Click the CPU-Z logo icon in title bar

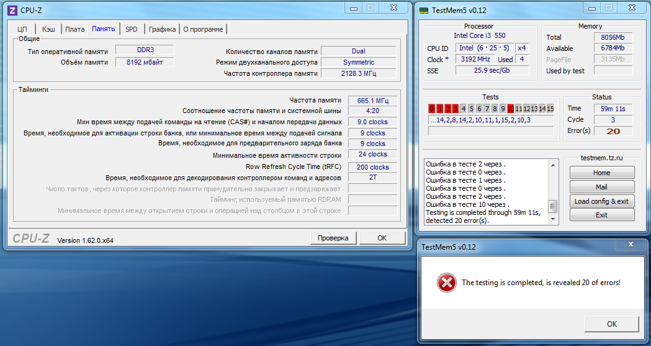12,11
